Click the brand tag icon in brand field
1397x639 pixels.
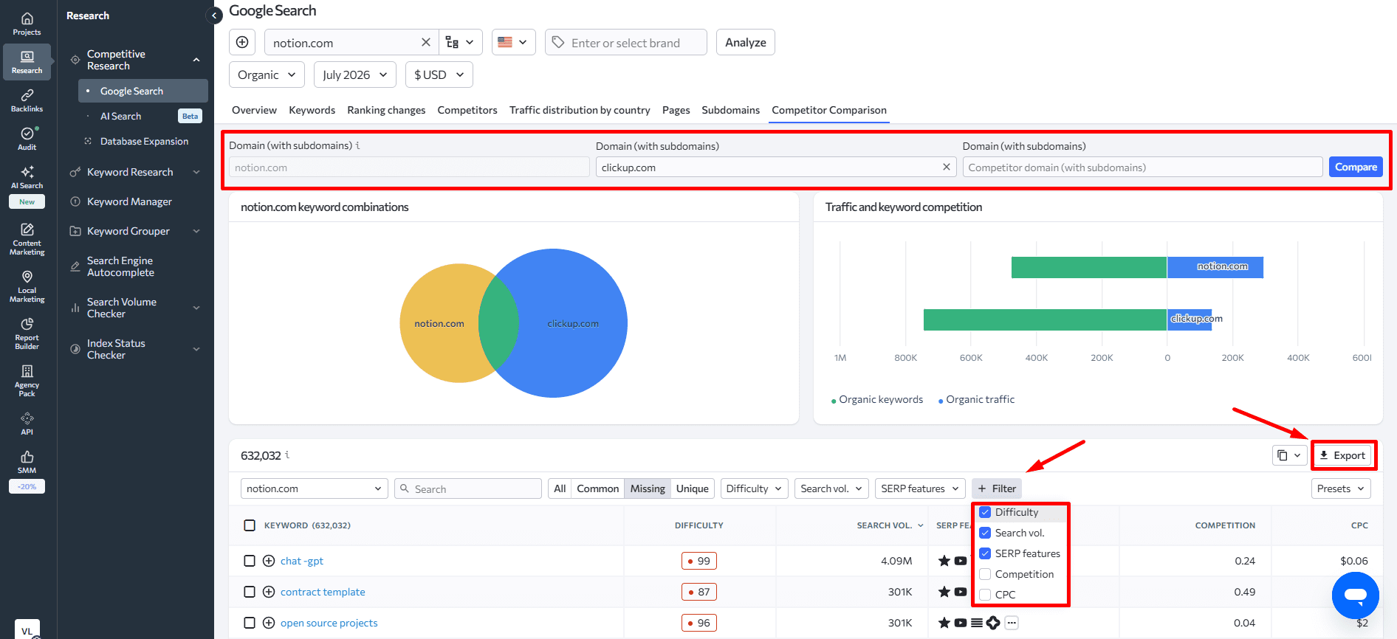coord(559,42)
